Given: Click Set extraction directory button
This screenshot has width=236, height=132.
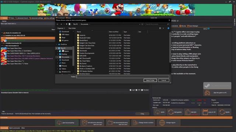Looking at the screenshot, I should point(92,123).
